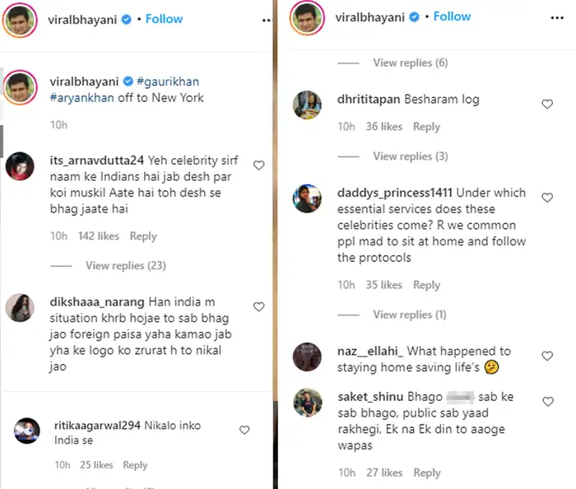Like its_arnavdutta24's comment with the heart
Image resolution: width=576 pixels, height=489 pixels.
(x=258, y=165)
